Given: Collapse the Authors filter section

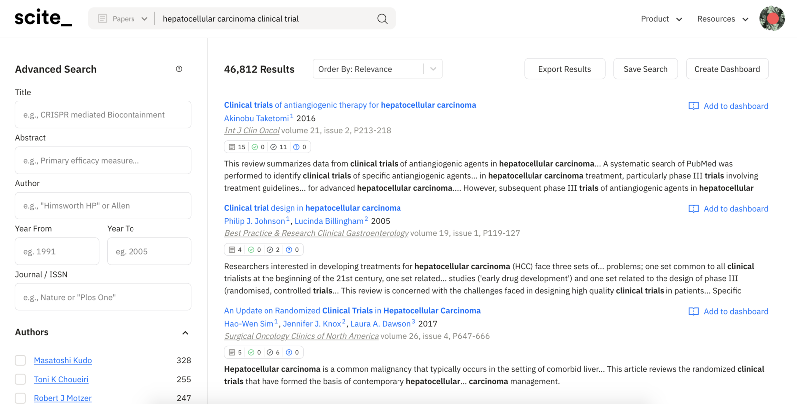Looking at the screenshot, I should 185,332.
